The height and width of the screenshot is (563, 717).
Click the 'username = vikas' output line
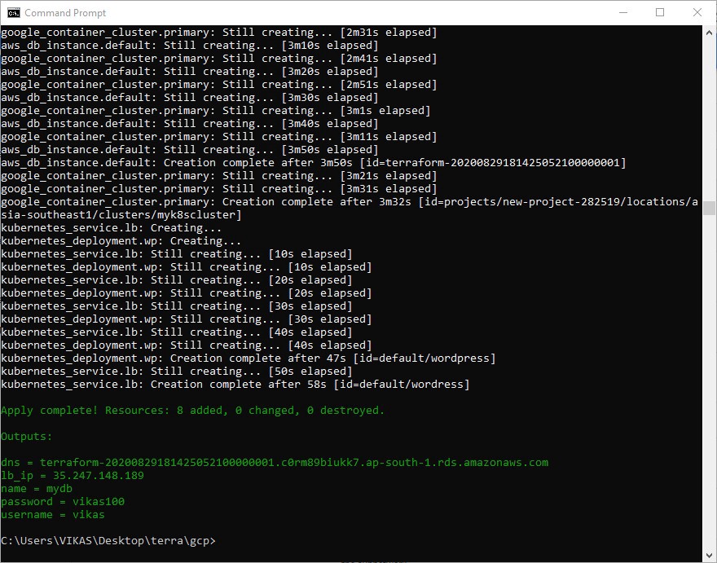click(53, 514)
